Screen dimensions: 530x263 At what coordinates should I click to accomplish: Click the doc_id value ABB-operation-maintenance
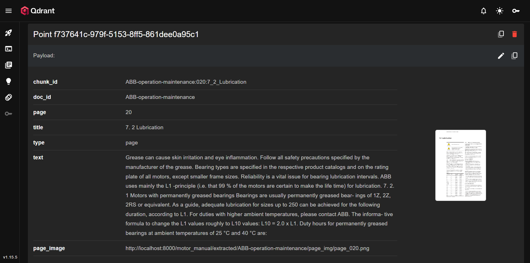pos(160,97)
